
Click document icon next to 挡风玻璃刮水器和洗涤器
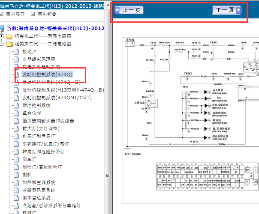[16, 121]
